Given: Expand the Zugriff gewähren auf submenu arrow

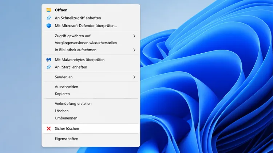Looking at the screenshot, I should click(134, 36).
